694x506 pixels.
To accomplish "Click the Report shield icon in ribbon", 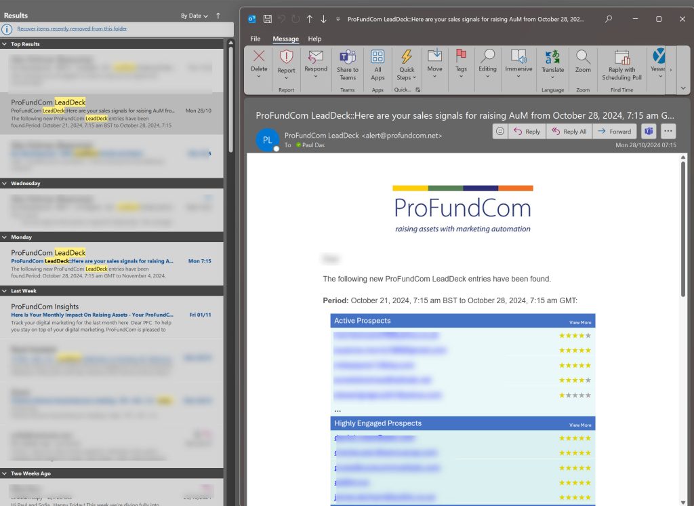I will (286, 57).
